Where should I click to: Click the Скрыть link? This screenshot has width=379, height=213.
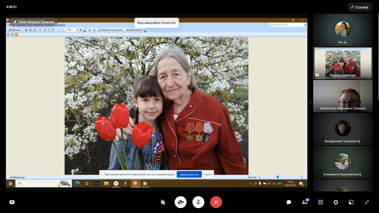tap(208, 175)
